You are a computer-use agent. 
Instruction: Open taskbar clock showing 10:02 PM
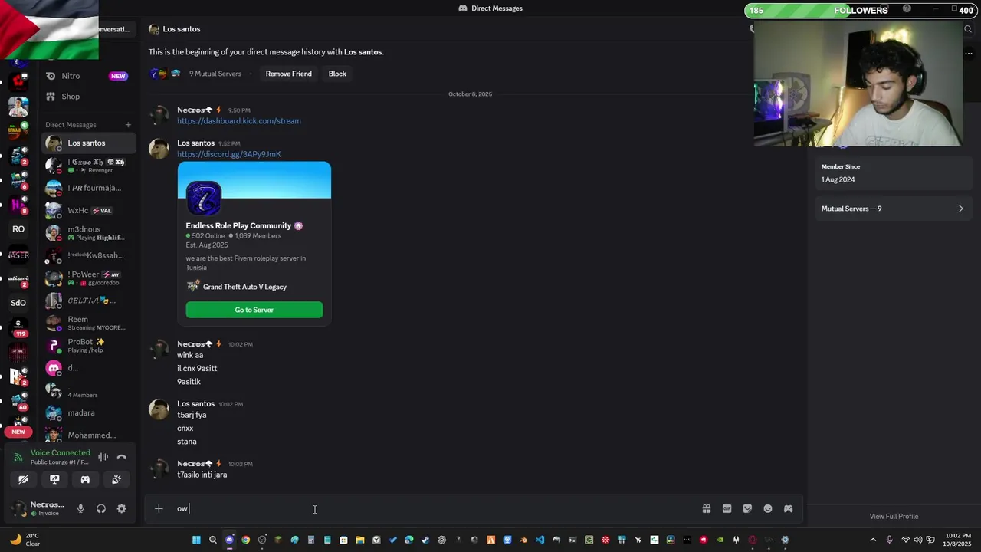(x=958, y=540)
